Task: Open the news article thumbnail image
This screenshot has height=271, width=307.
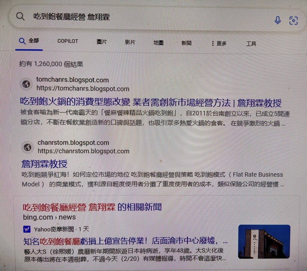Action: pyautogui.click(x=264, y=242)
